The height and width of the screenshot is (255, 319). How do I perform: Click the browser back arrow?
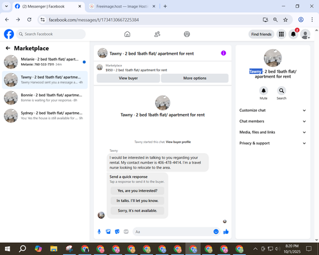pos(7,20)
